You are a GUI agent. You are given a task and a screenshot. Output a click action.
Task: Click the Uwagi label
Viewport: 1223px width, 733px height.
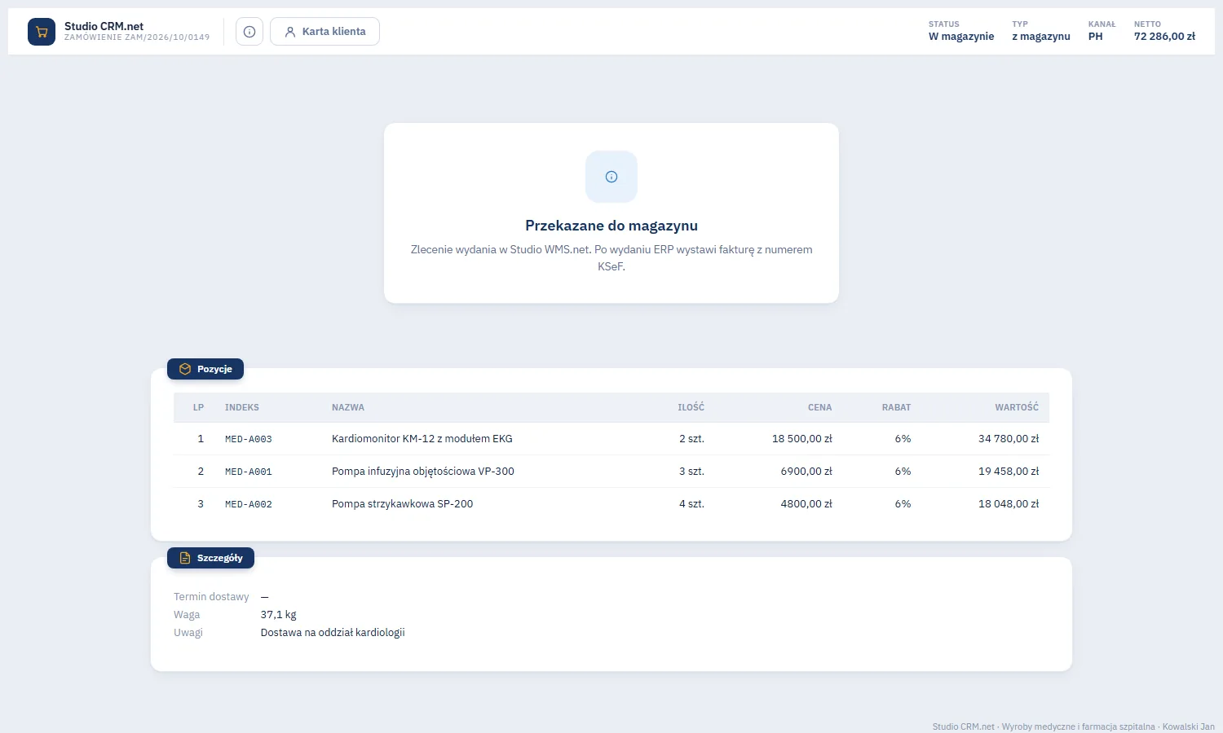188,633
